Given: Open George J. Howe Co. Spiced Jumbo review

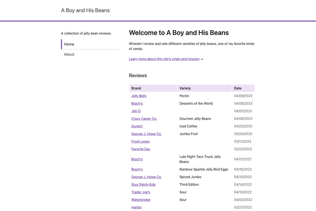Looking at the screenshot, I should (x=146, y=177).
